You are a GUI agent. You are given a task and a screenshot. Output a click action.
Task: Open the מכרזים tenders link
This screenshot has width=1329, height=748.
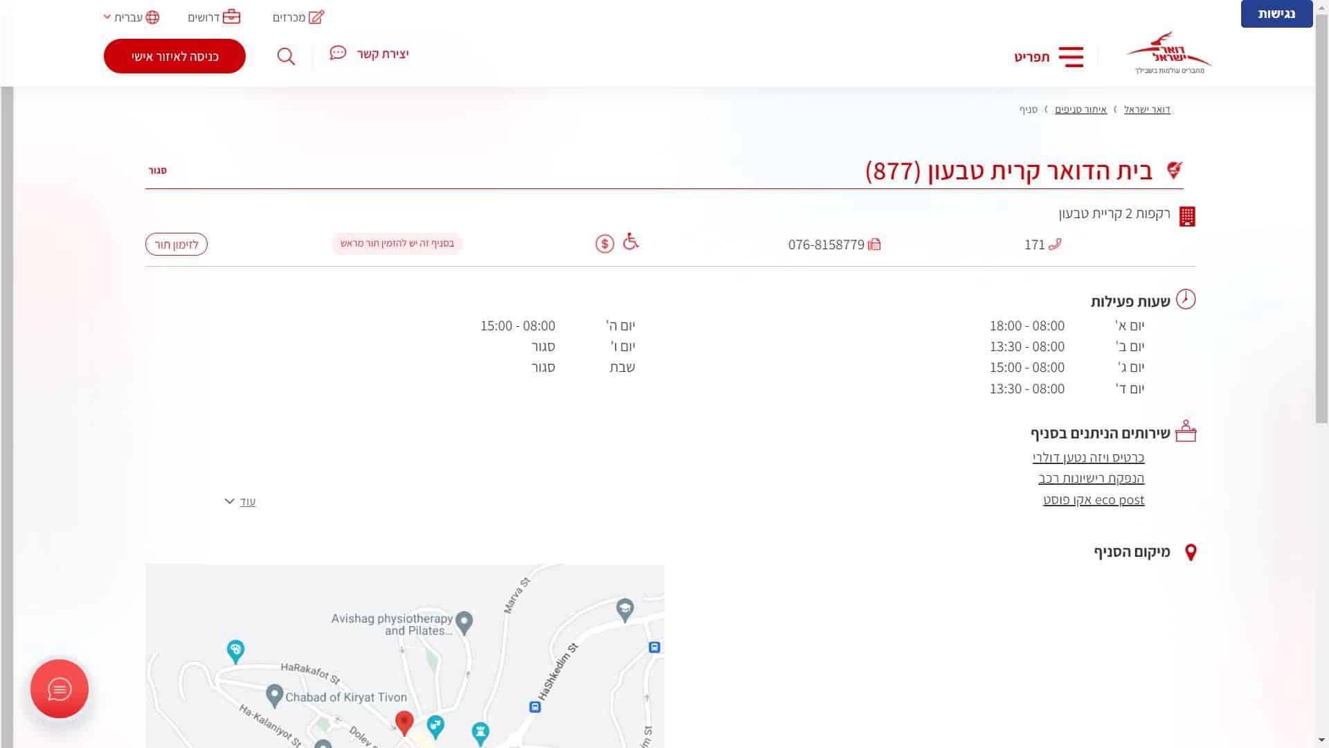click(289, 17)
